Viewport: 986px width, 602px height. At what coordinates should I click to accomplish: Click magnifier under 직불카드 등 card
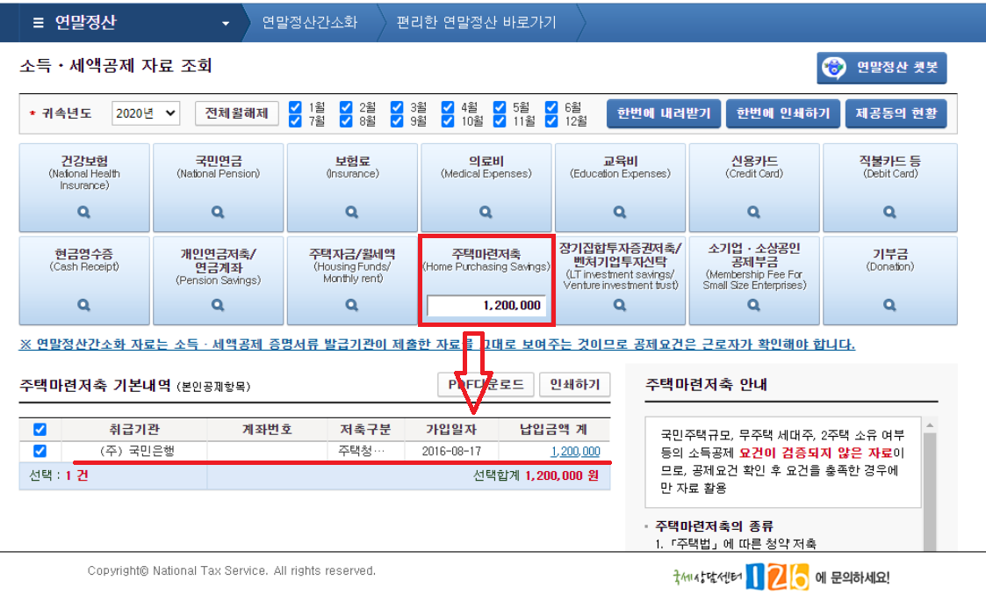coord(889,212)
